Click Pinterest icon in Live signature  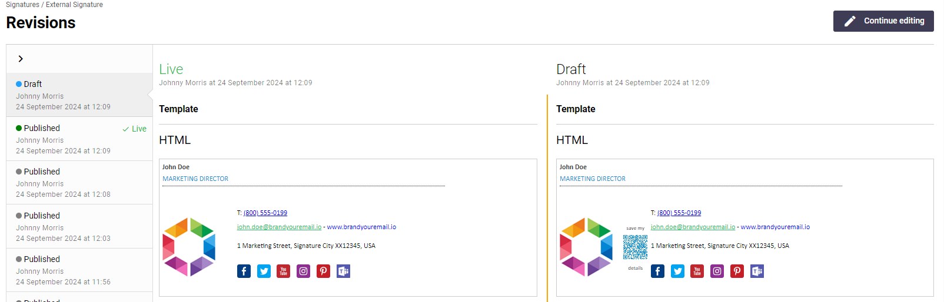(x=323, y=271)
